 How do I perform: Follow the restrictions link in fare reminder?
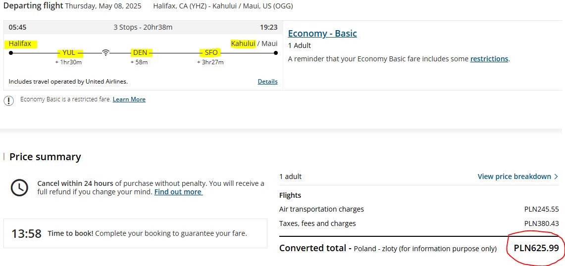point(489,59)
